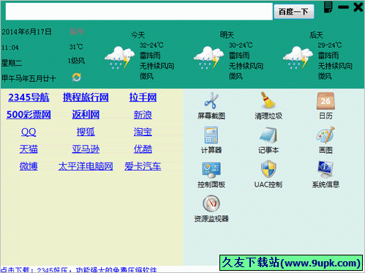365x273 pixels.
Task: Click the 今天 forecast heading
Action: tap(138, 35)
